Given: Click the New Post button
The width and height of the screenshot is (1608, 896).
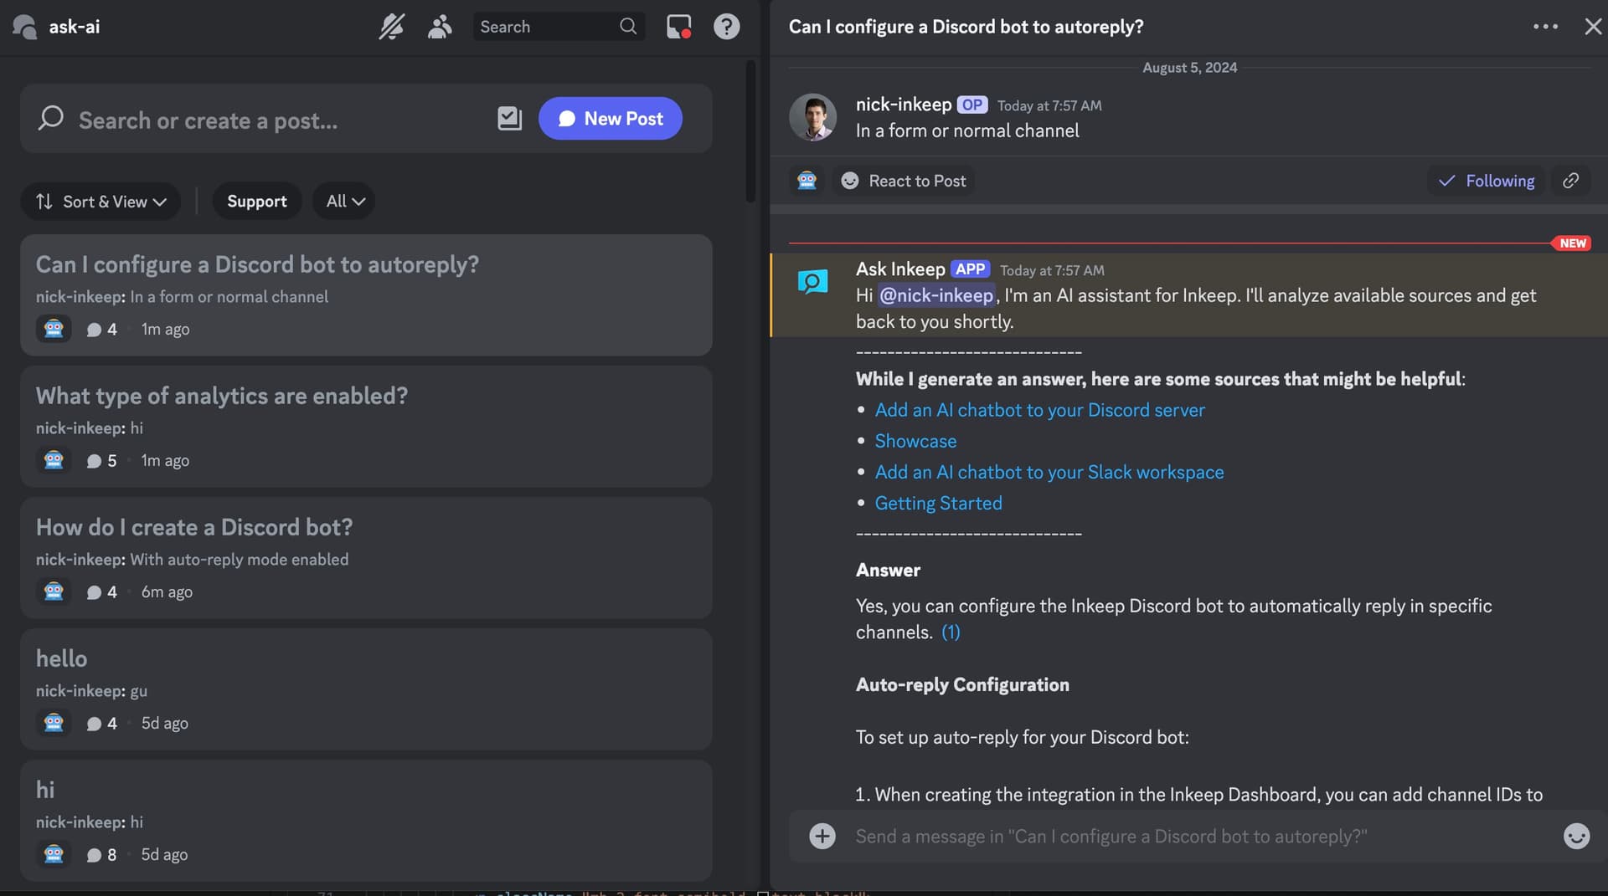Looking at the screenshot, I should click(610, 119).
